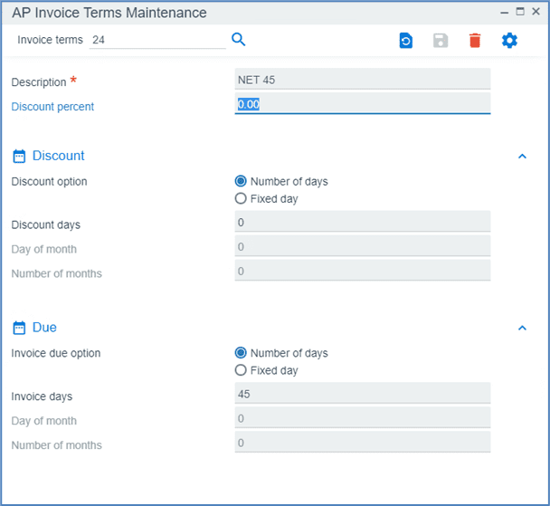
Task: Click the calendar icon beside Discount heading
Action: coord(19,157)
